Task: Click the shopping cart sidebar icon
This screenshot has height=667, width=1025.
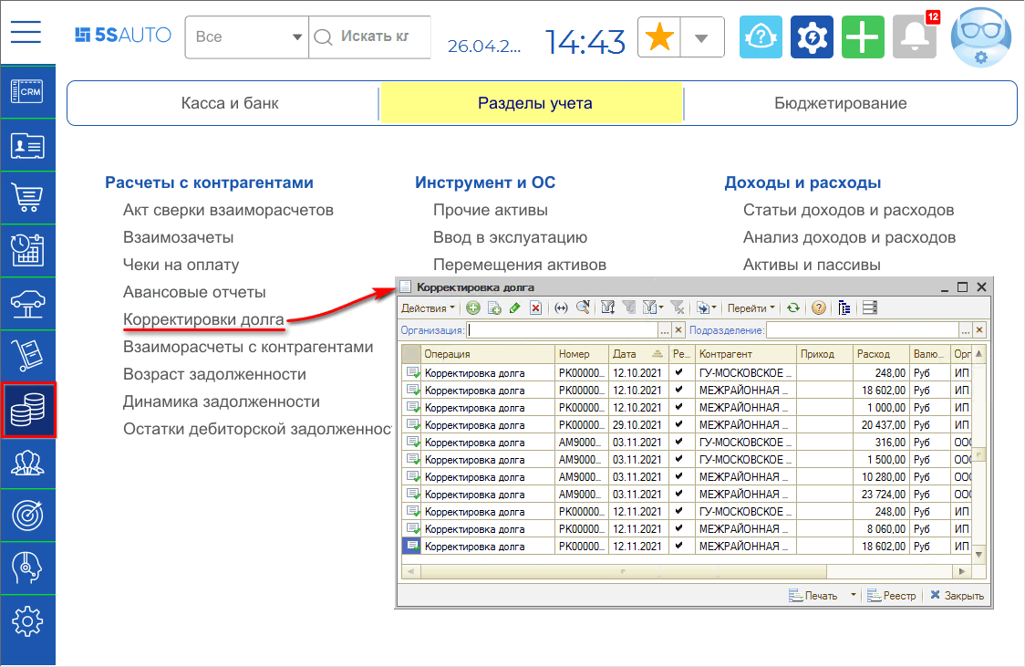Action: (x=27, y=197)
